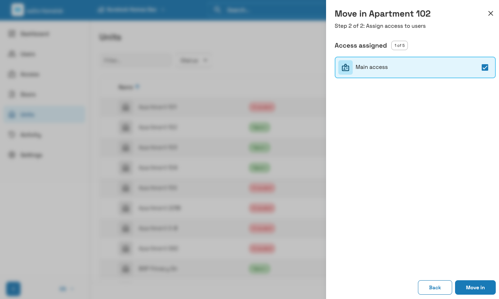Uncheck the Main access checkbox
This screenshot has width=499, height=299.
tap(485, 67)
